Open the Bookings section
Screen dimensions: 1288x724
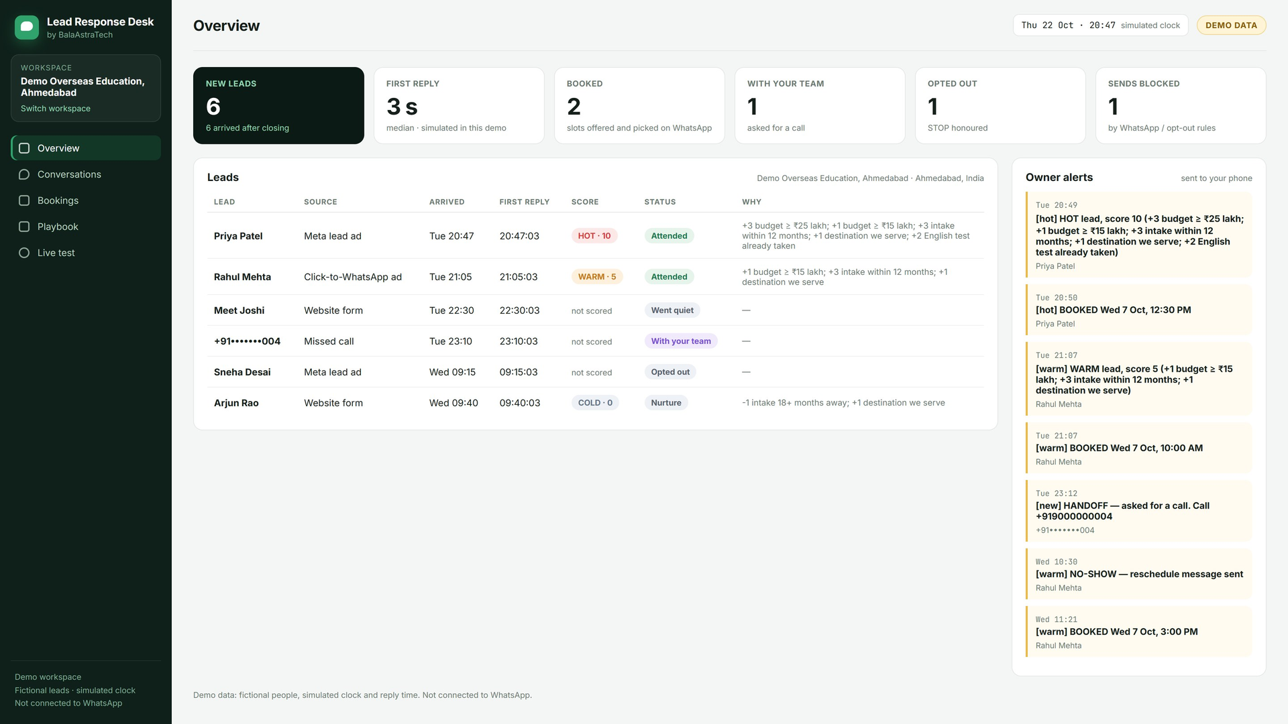point(86,200)
